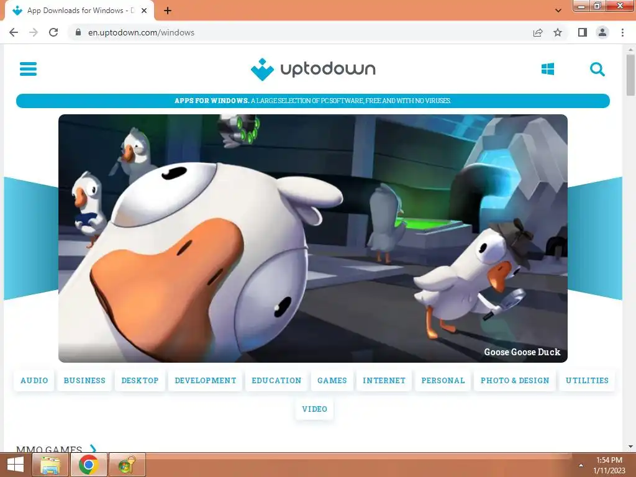Open the Goose Goose Duck featured banner
This screenshot has width=636, height=477.
point(313,238)
